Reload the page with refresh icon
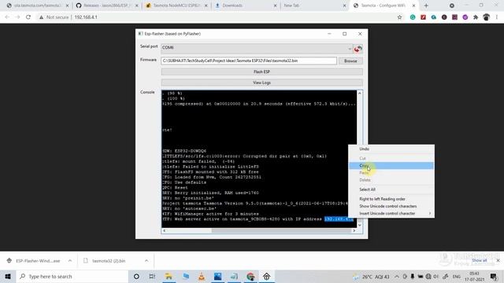Viewport: 504px width, 283px height. click(28, 17)
